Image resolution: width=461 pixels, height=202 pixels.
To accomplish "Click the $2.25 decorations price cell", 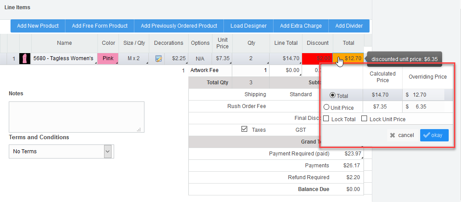I will pyautogui.click(x=175, y=58).
